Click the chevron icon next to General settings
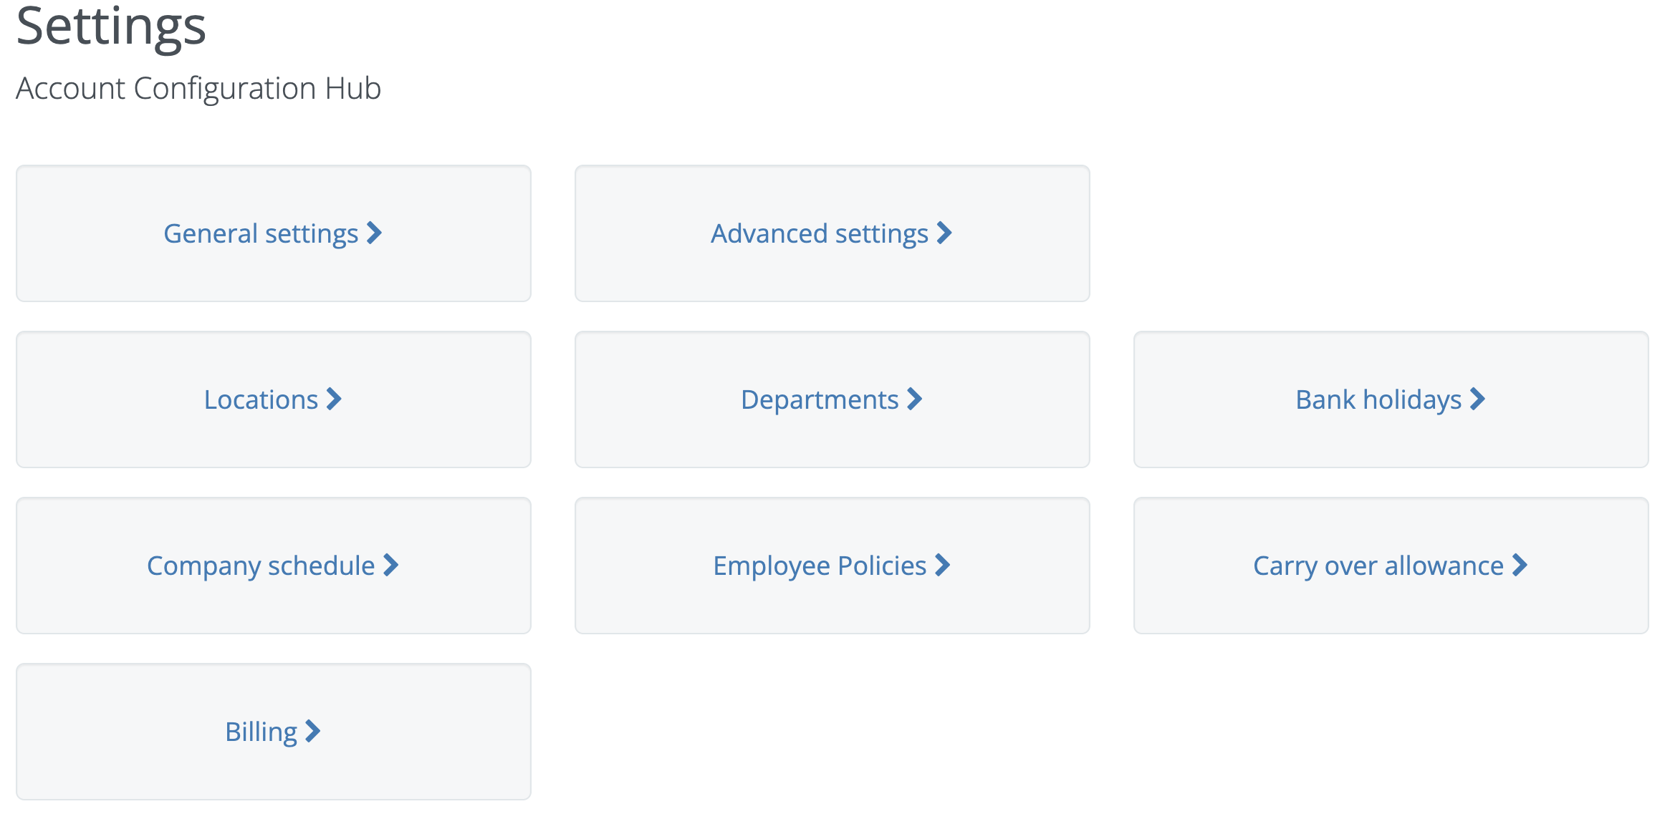 coord(374,233)
